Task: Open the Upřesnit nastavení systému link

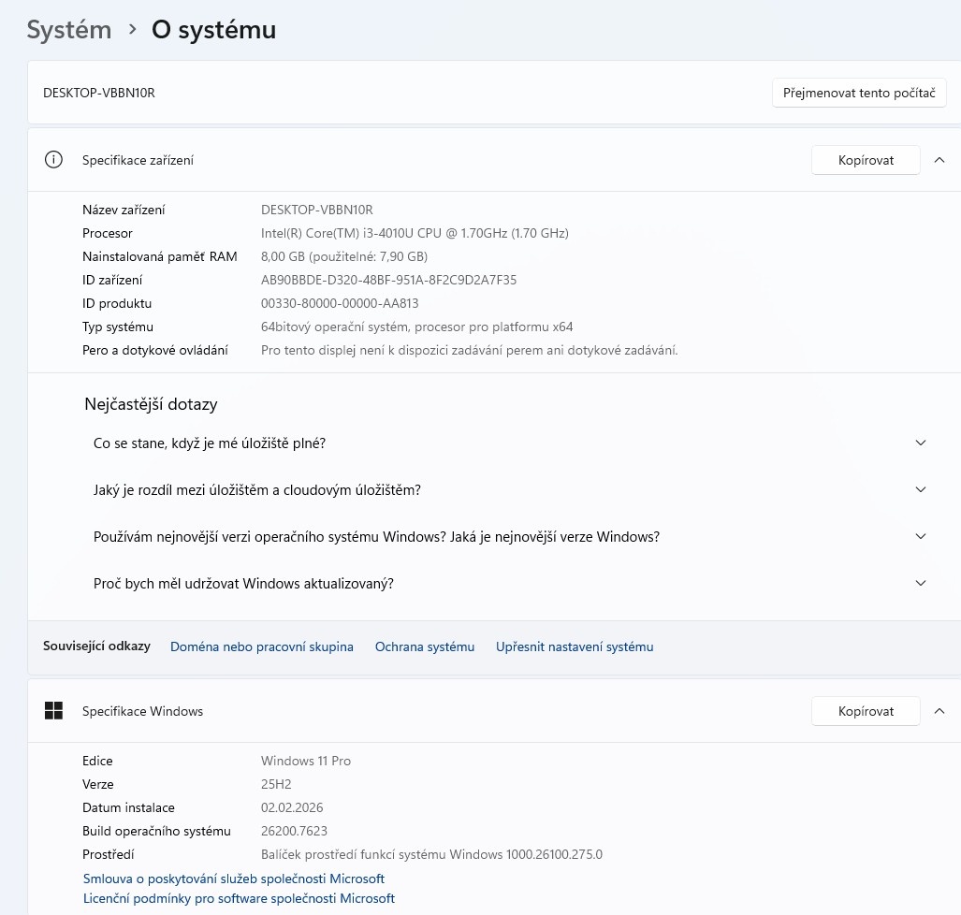Action: point(575,646)
